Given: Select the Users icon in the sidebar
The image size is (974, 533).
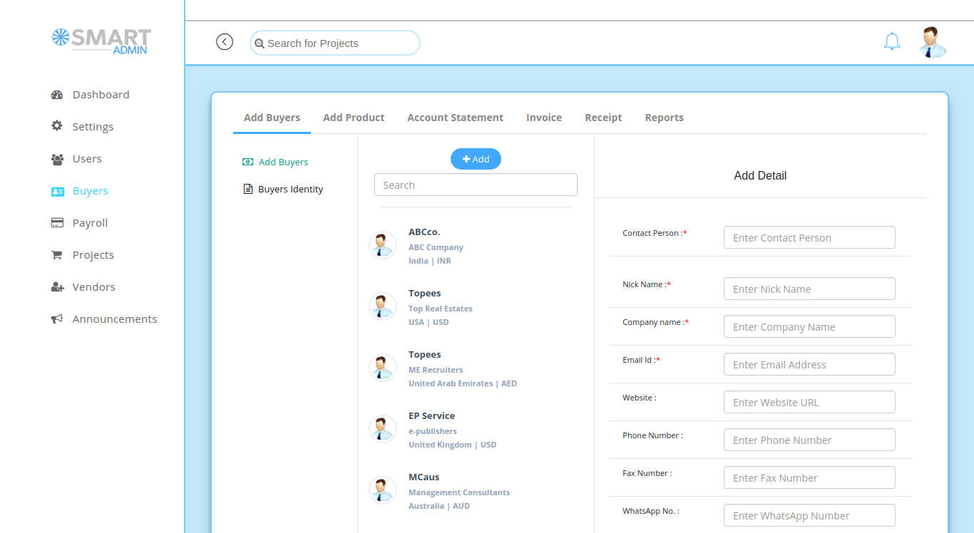Looking at the screenshot, I should pyautogui.click(x=56, y=158).
